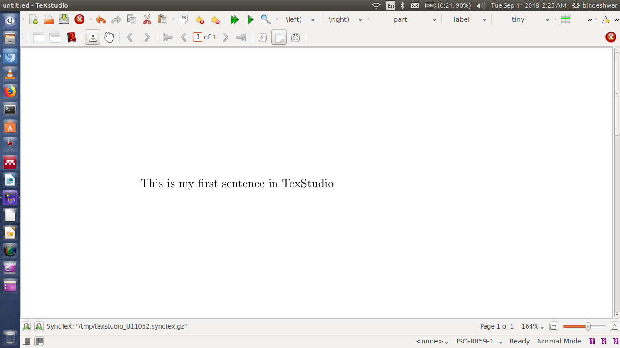The width and height of the screenshot is (620, 348).
Task: Open a file using the folder icon
Action: [x=49, y=19]
